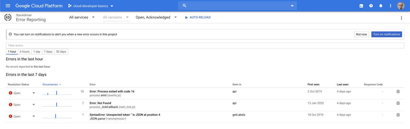Open the Open, Acknowledged status filter
410x129 pixels.
coord(156,17)
